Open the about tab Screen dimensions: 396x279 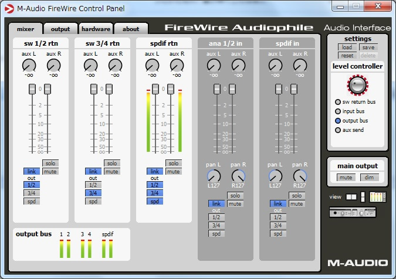[x=131, y=29]
